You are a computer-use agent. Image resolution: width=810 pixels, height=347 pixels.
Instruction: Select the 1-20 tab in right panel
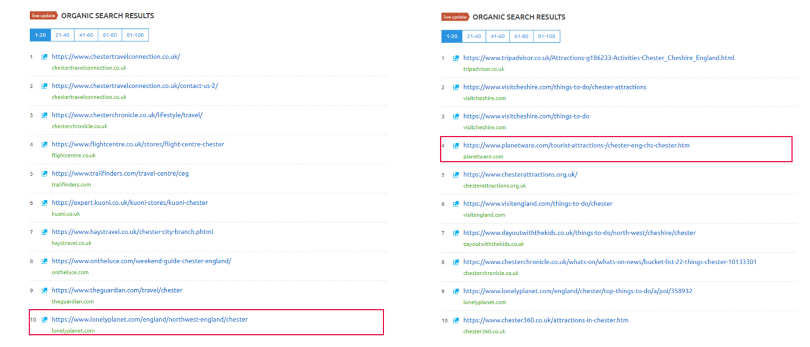(x=452, y=36)
